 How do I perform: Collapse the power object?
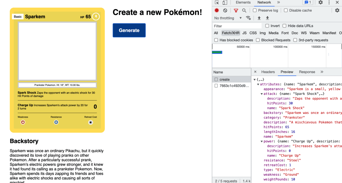[262, 142]
